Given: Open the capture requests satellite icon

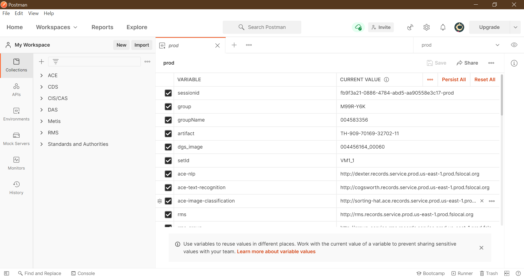Looking at the screenshot, I should [x=410, y=27].
